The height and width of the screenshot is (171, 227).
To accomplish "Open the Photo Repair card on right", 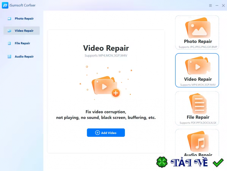I will click(197, 32).
